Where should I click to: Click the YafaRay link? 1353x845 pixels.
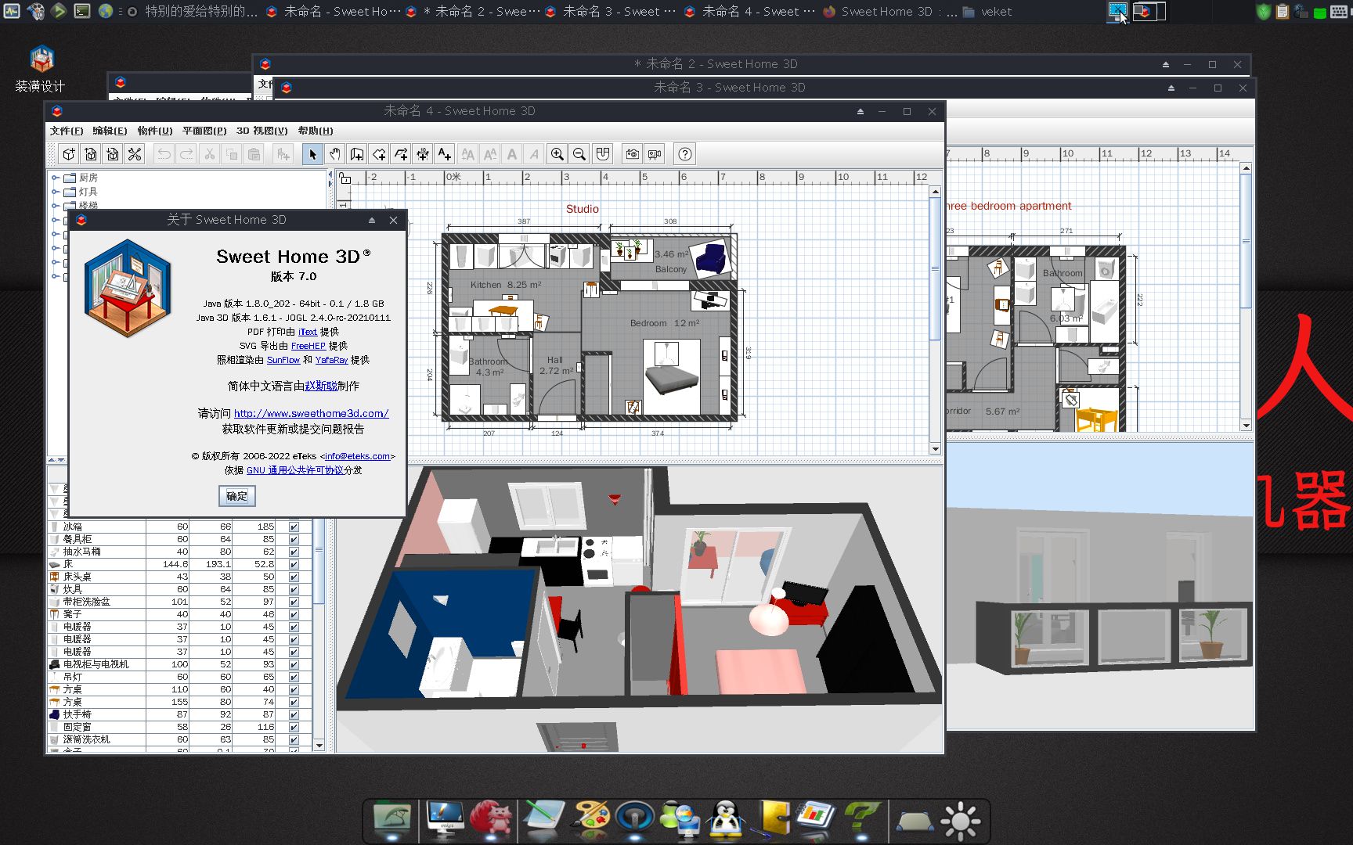click(331, 360)
